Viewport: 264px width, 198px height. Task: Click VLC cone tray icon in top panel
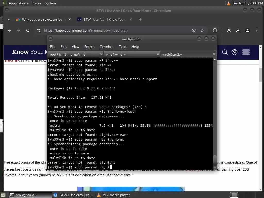(x=228, y=3)
